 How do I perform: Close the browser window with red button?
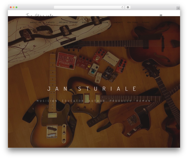pos(11,8)
